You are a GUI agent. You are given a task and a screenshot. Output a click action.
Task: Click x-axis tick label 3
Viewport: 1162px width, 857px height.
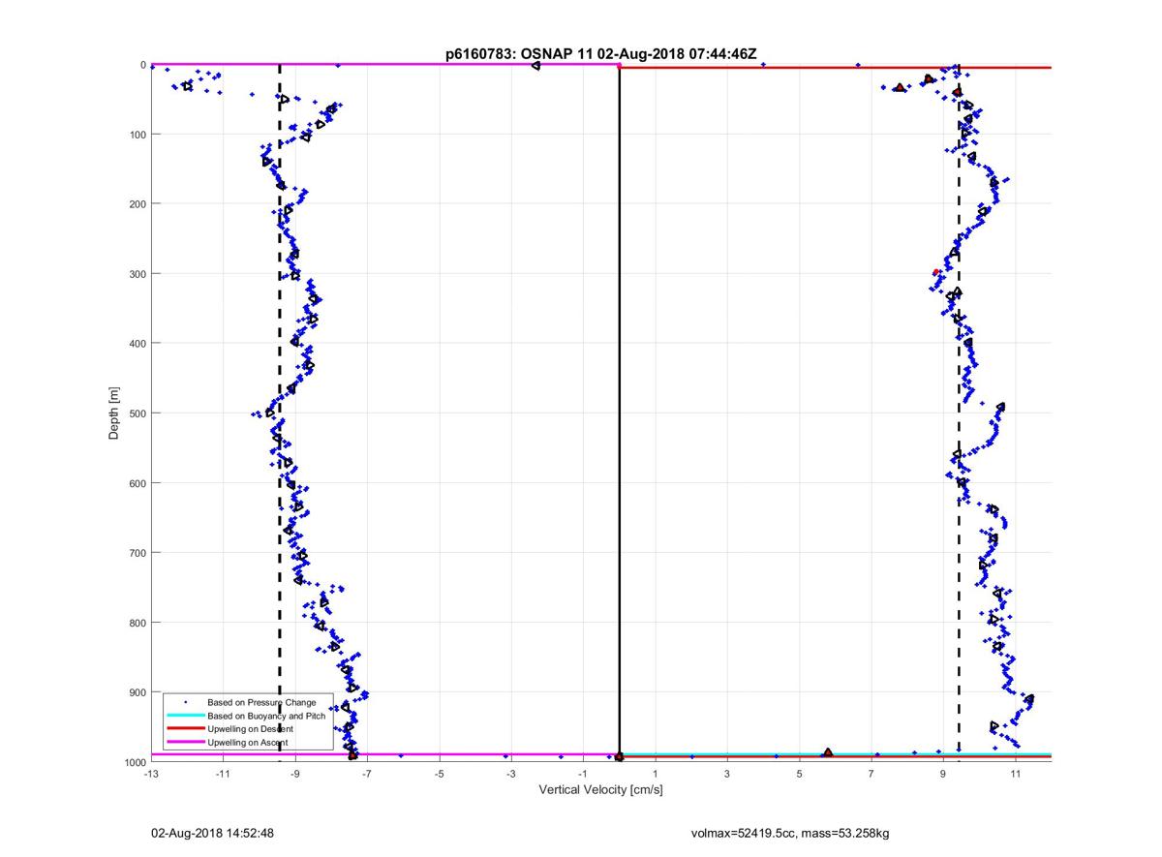coord(727,774)
